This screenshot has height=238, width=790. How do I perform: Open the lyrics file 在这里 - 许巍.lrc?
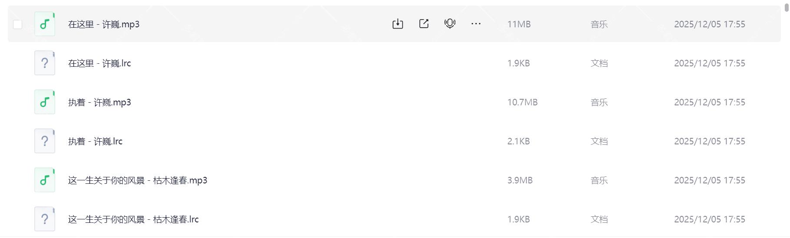100,63
